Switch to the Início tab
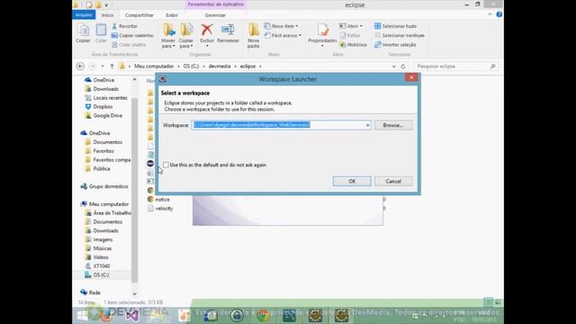This screenshot has height=324, width=576. (107, 15)
